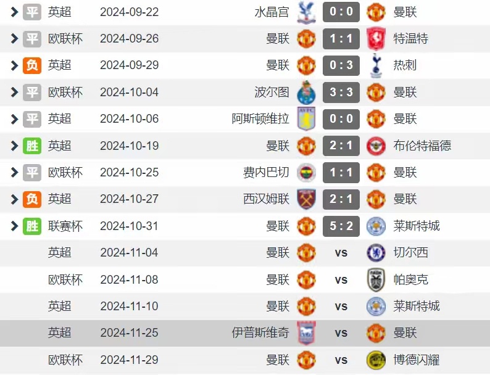Select the 2024-11-25 fixture row date
Screen dimensions: 490x375
click(129, 333)
